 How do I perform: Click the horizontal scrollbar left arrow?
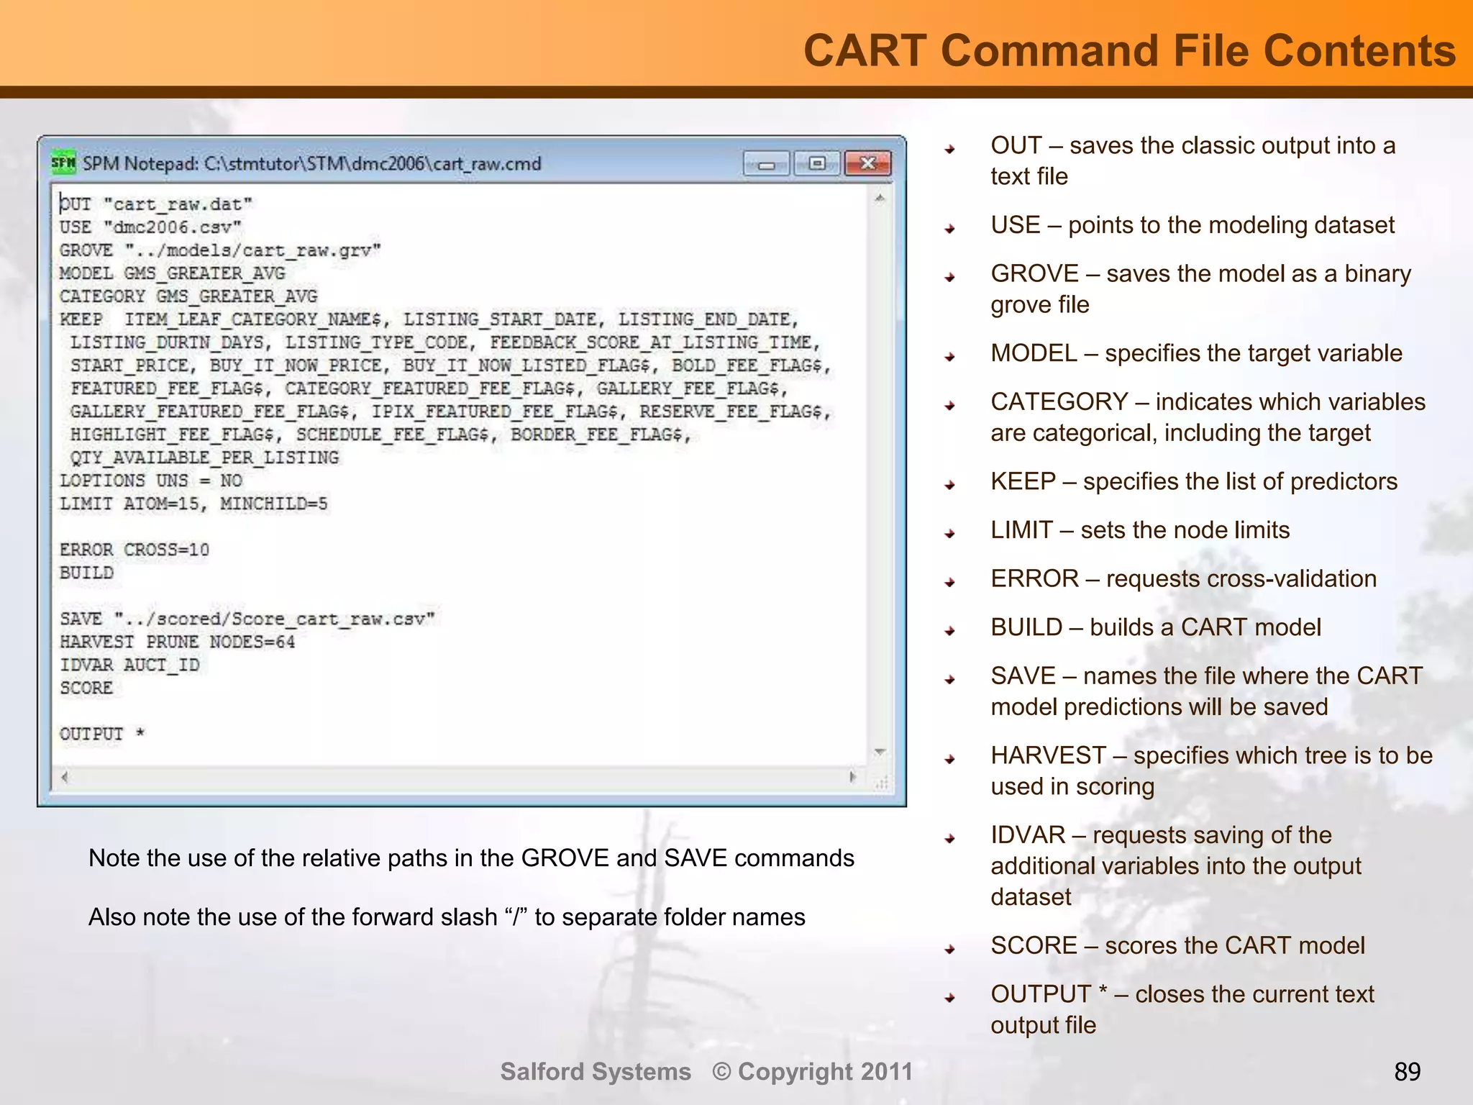pos(65,777)
